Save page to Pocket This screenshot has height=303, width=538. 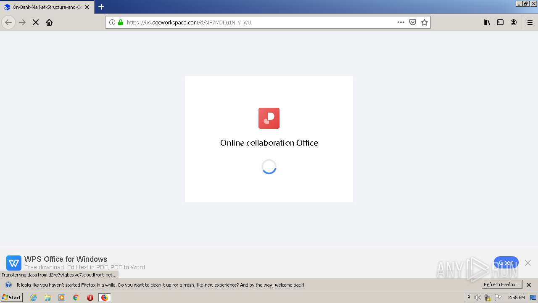pos(413,22)
